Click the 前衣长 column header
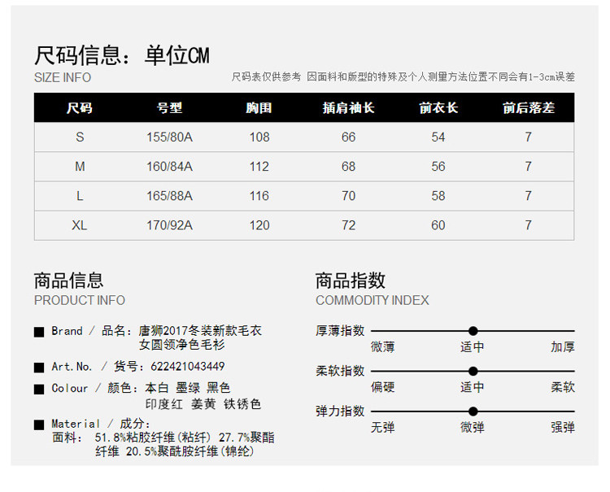The width and height of the screenshot is (610, 492). 438,107
